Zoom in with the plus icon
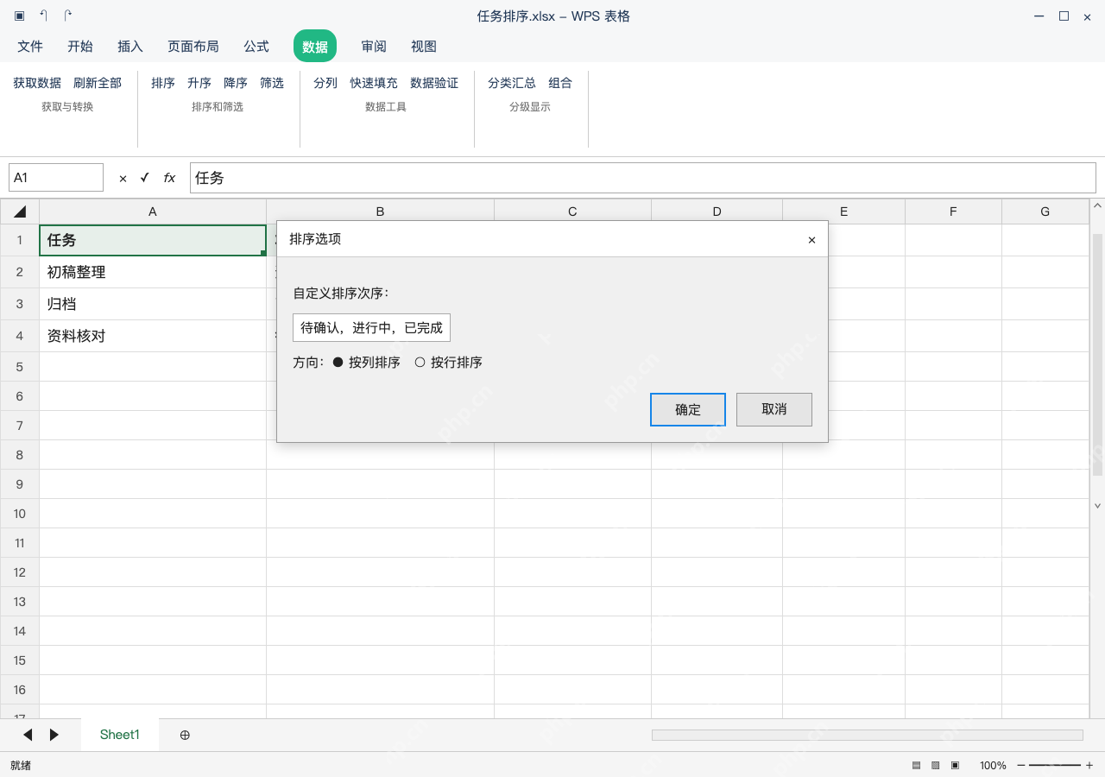 pos(1089,766)
